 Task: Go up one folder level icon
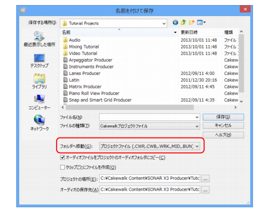[184, 22]
